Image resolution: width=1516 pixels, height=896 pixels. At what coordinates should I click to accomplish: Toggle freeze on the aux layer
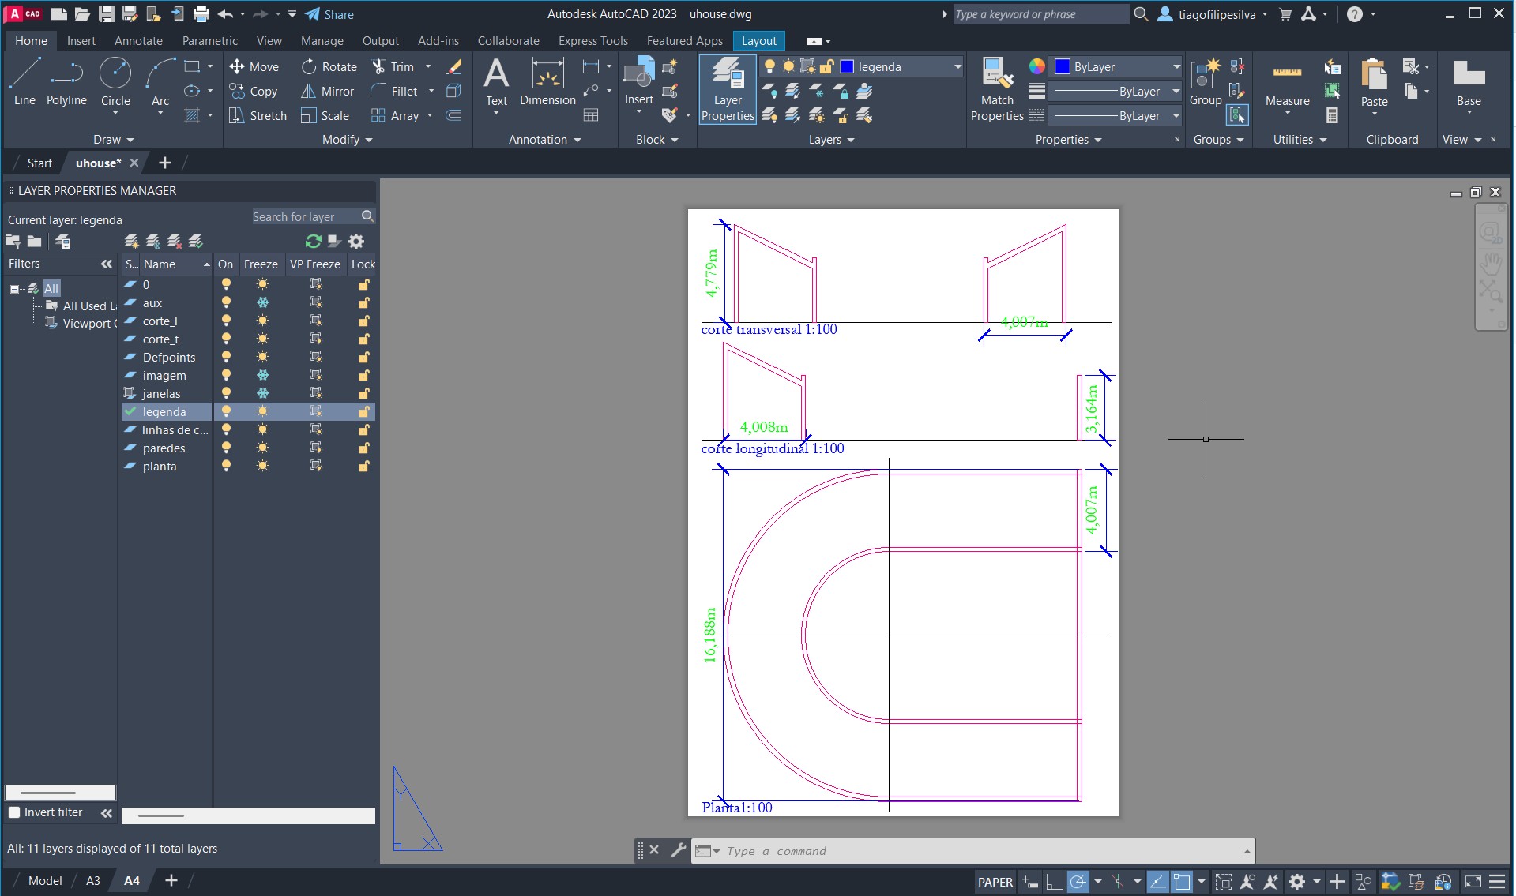[262, 303]
